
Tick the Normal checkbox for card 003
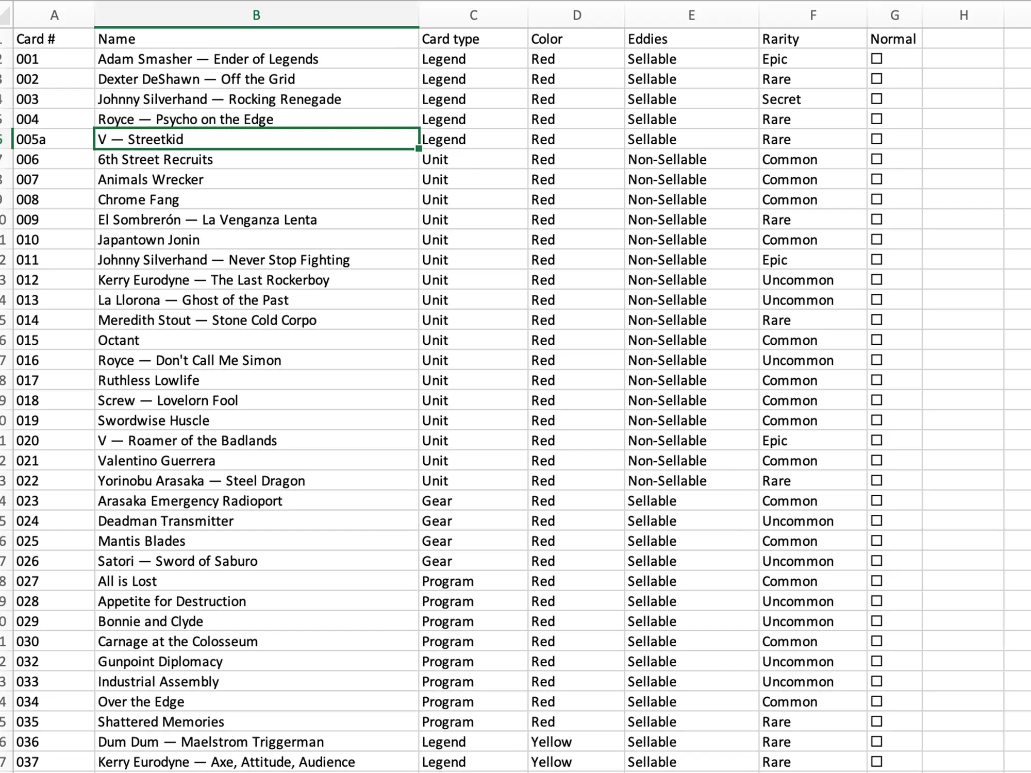click(876, 99)
